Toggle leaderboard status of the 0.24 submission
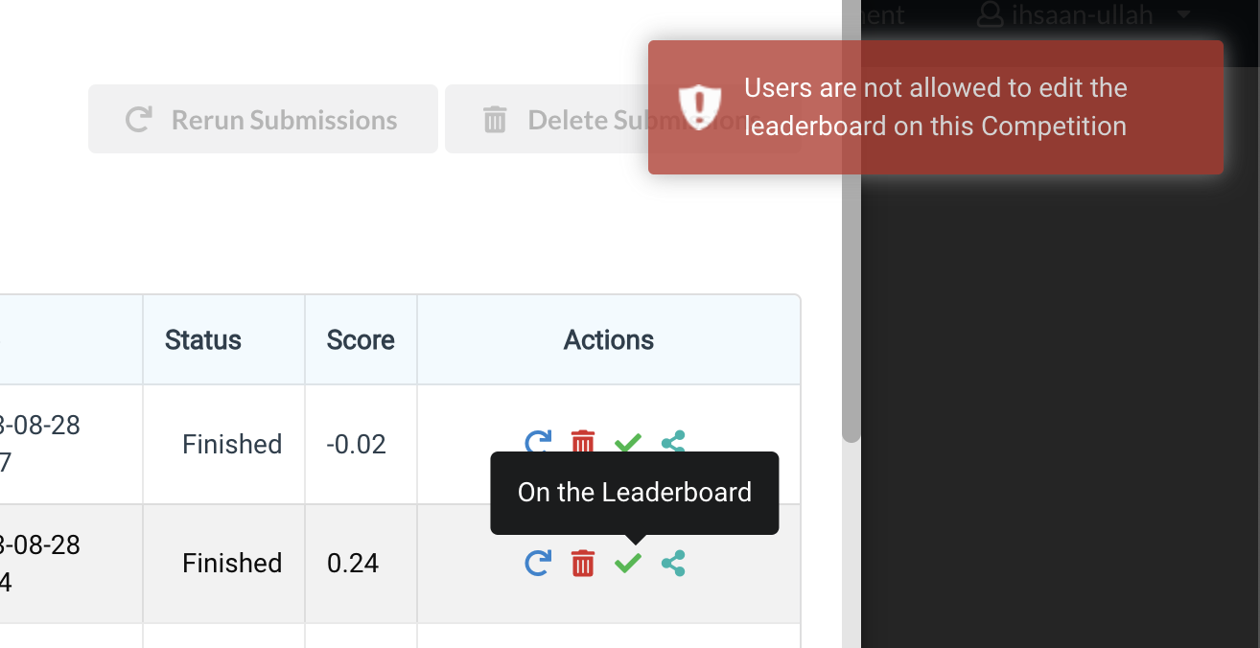1260x648 pixels. pos(628,564)
